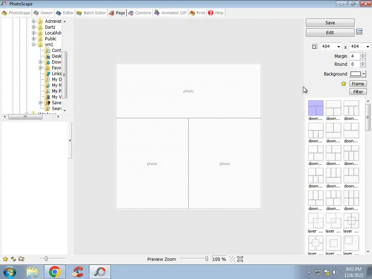Screen dimensions: 372x279
Task: Select the Page tab
Action: click(x=117, y=13)
